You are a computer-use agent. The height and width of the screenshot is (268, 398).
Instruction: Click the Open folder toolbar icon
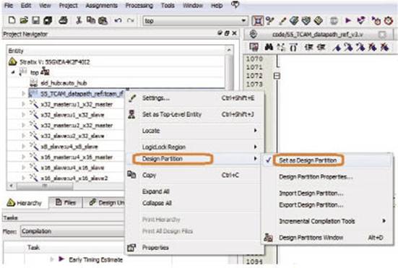[x=24, y=20]
